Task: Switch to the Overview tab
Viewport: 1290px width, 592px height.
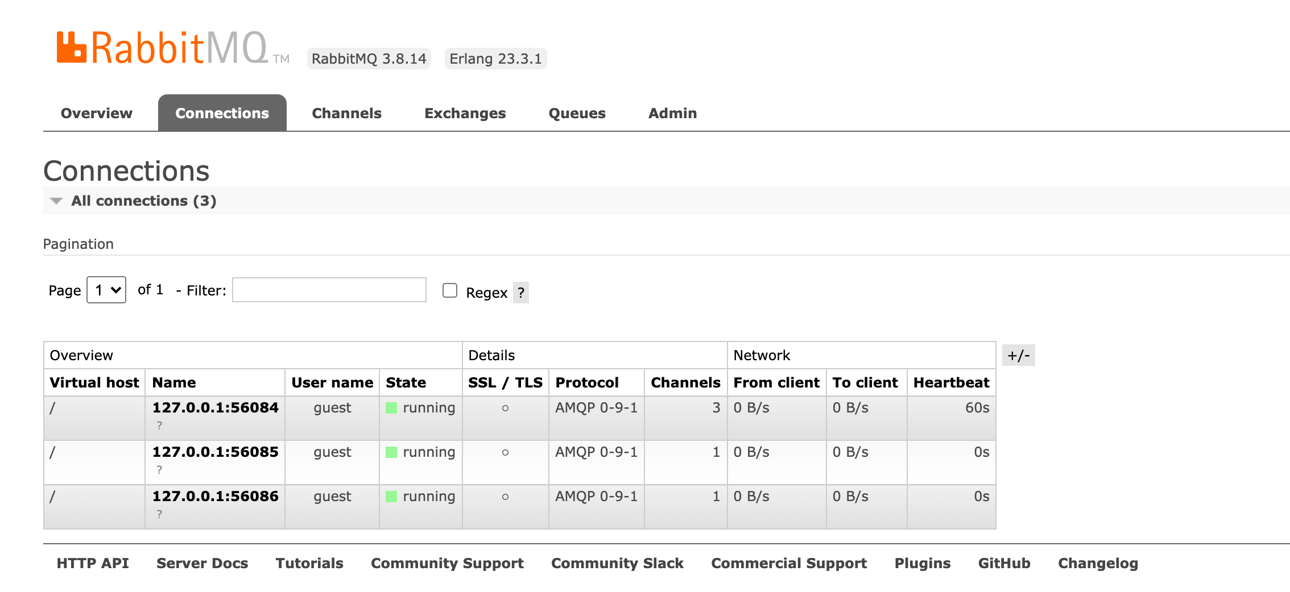Action: point(96,112)
